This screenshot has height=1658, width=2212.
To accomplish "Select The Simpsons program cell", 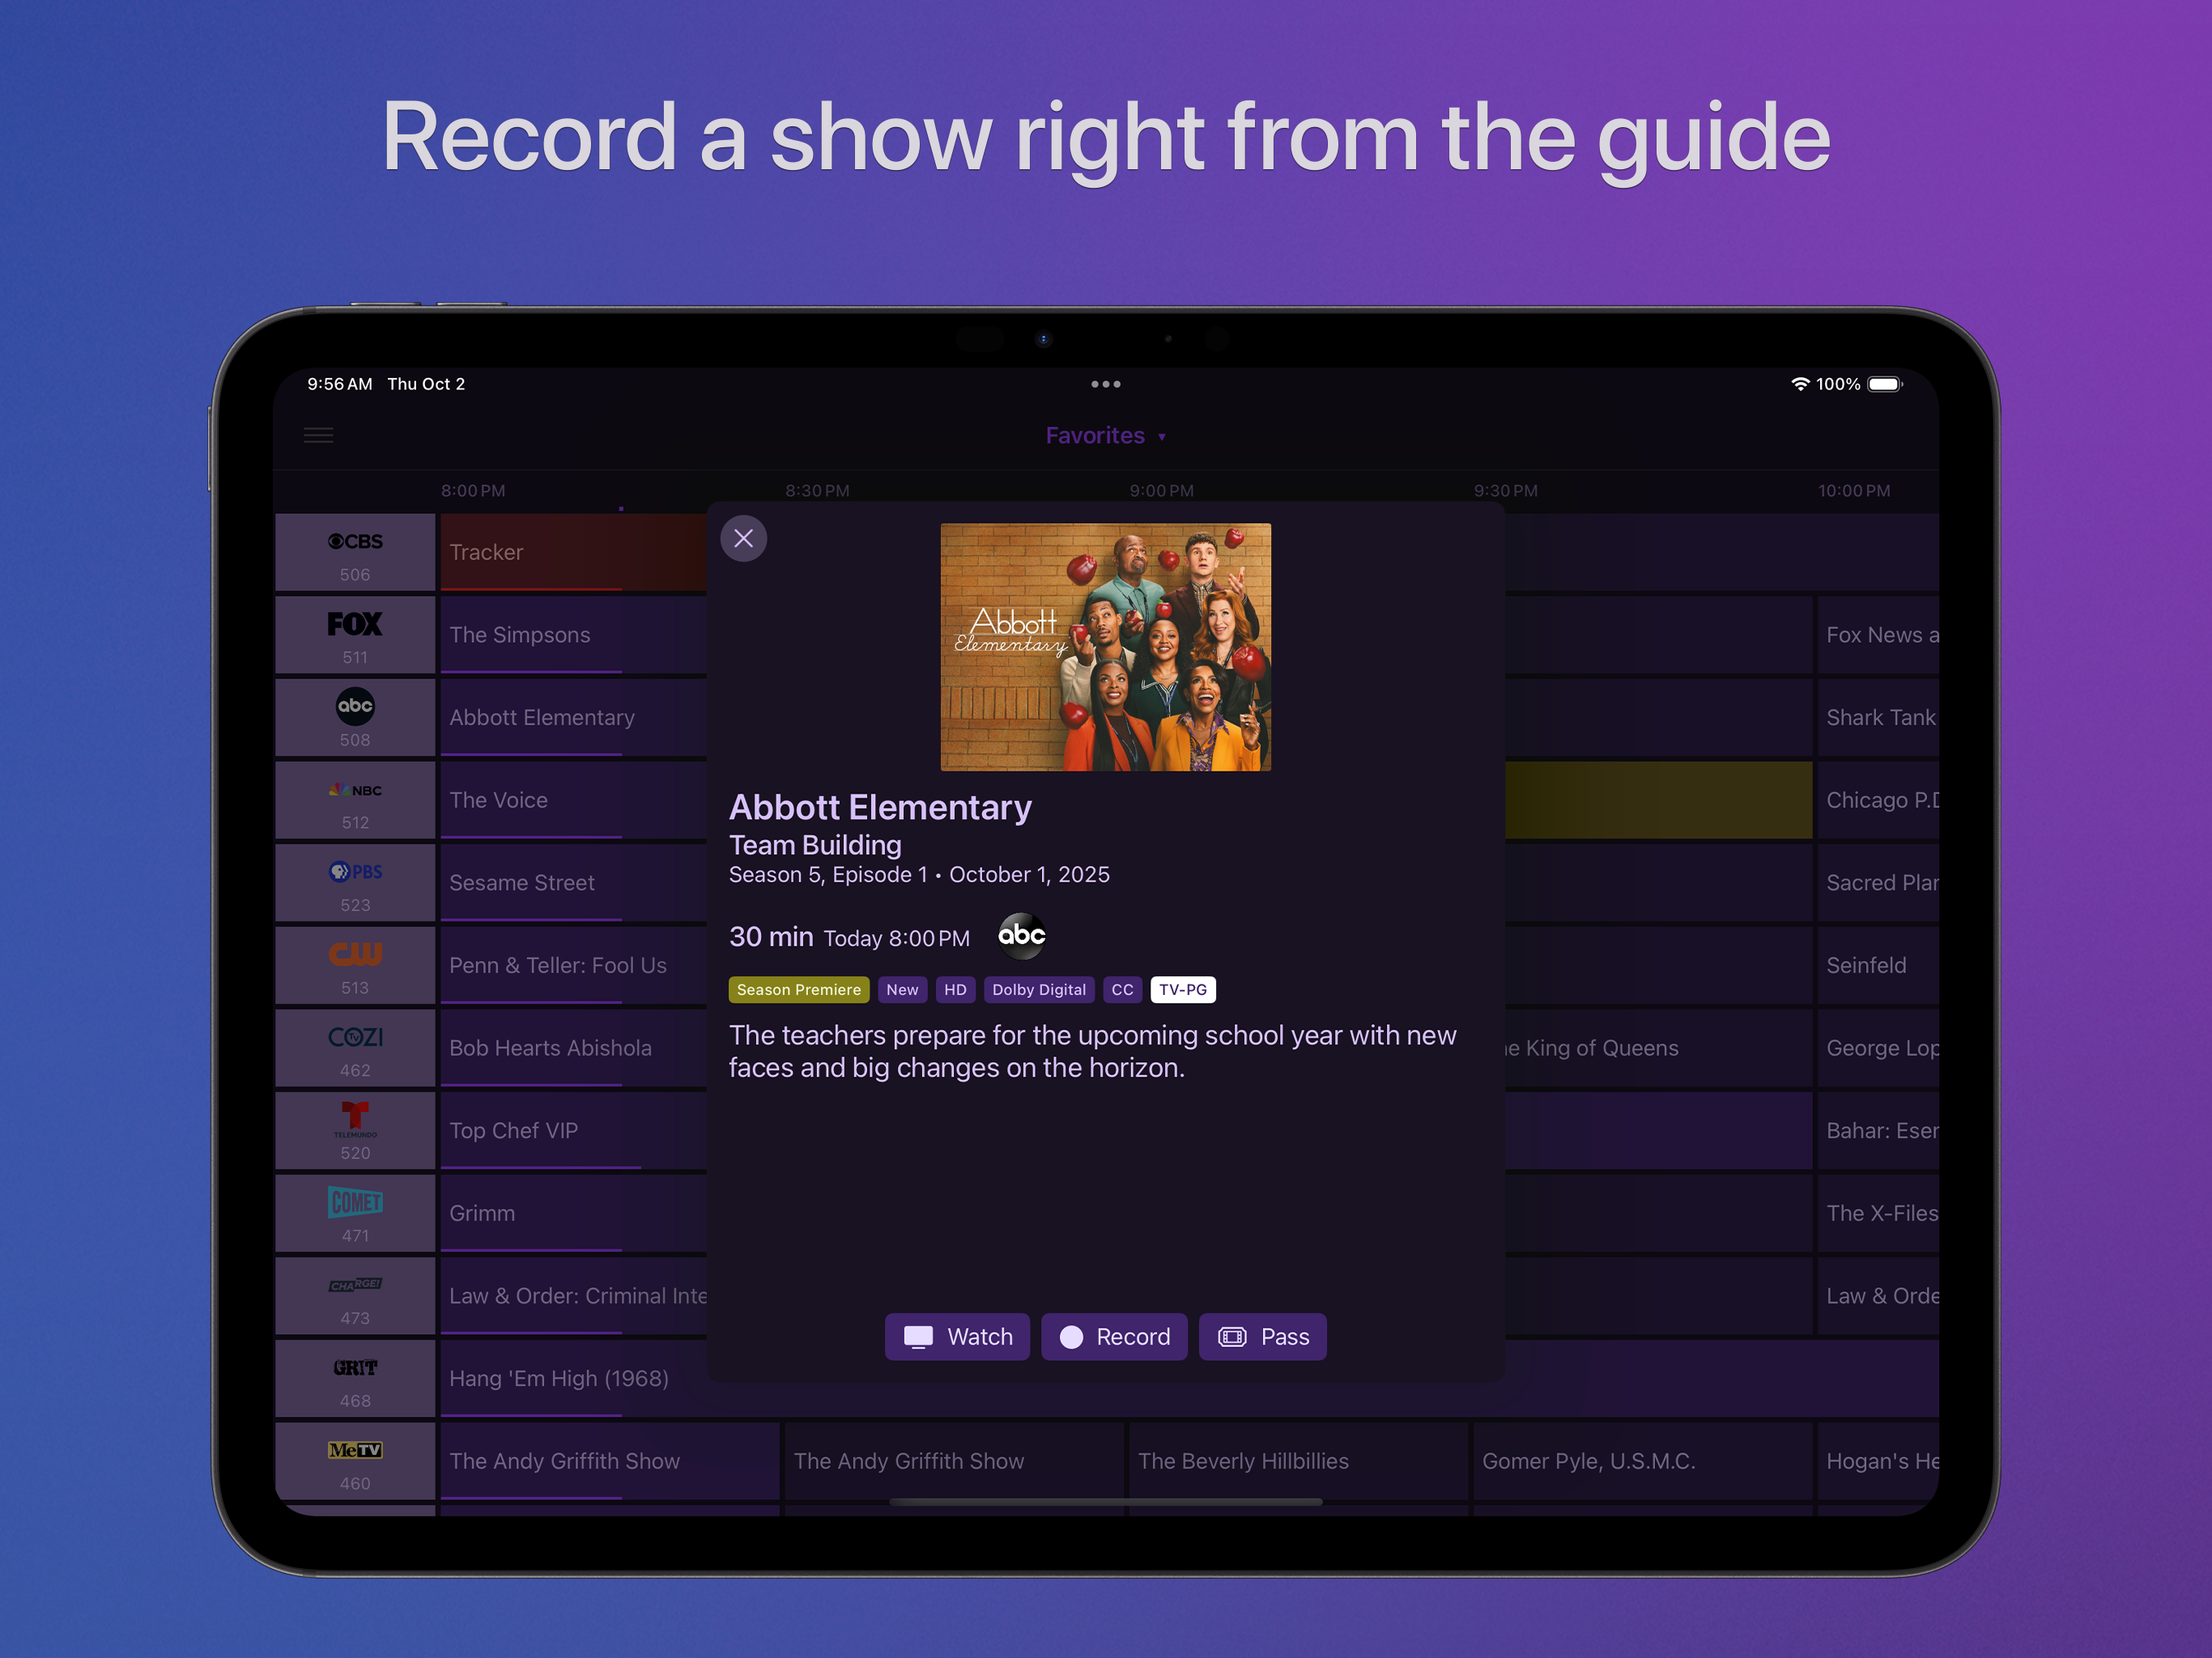I will point(573,636).
